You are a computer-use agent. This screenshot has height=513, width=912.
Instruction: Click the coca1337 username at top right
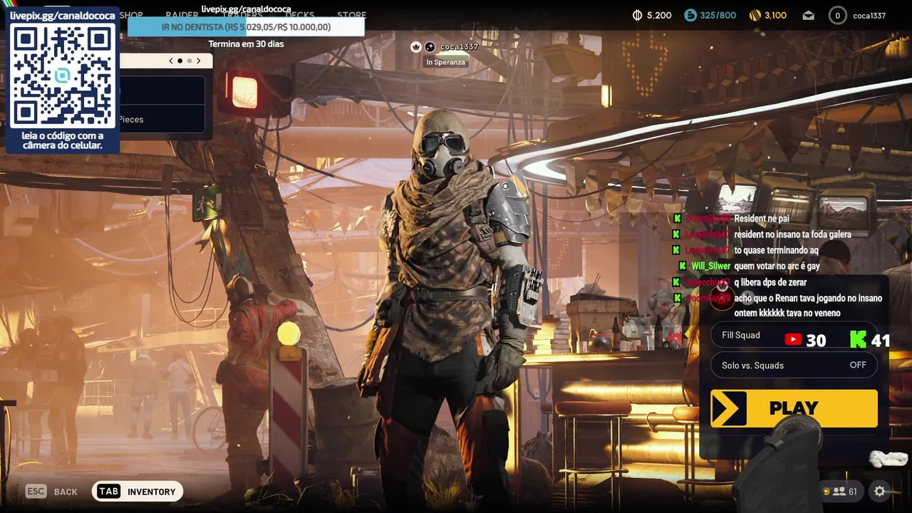point(869,16)
